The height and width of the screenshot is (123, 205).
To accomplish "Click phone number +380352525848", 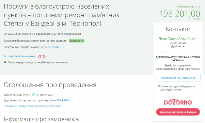I will (178, 43).
